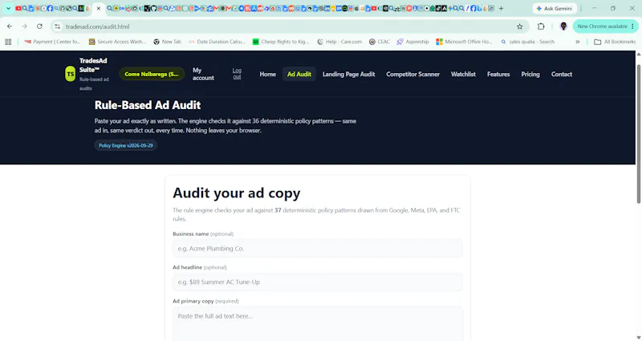
Task: View site information icon in address bar
Action: pos(58,26)
